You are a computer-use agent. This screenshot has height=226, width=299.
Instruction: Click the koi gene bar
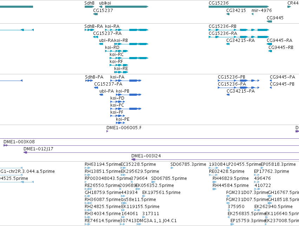click(126, 7)
